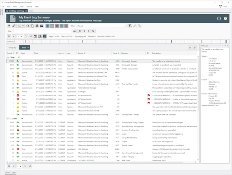Toggle the regular expression find option
This screenshot has width=232, height=175.
tap(79, 31)
